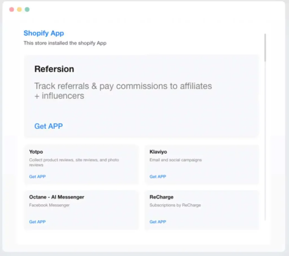Select the Klaviyo card title

(158, 152)
